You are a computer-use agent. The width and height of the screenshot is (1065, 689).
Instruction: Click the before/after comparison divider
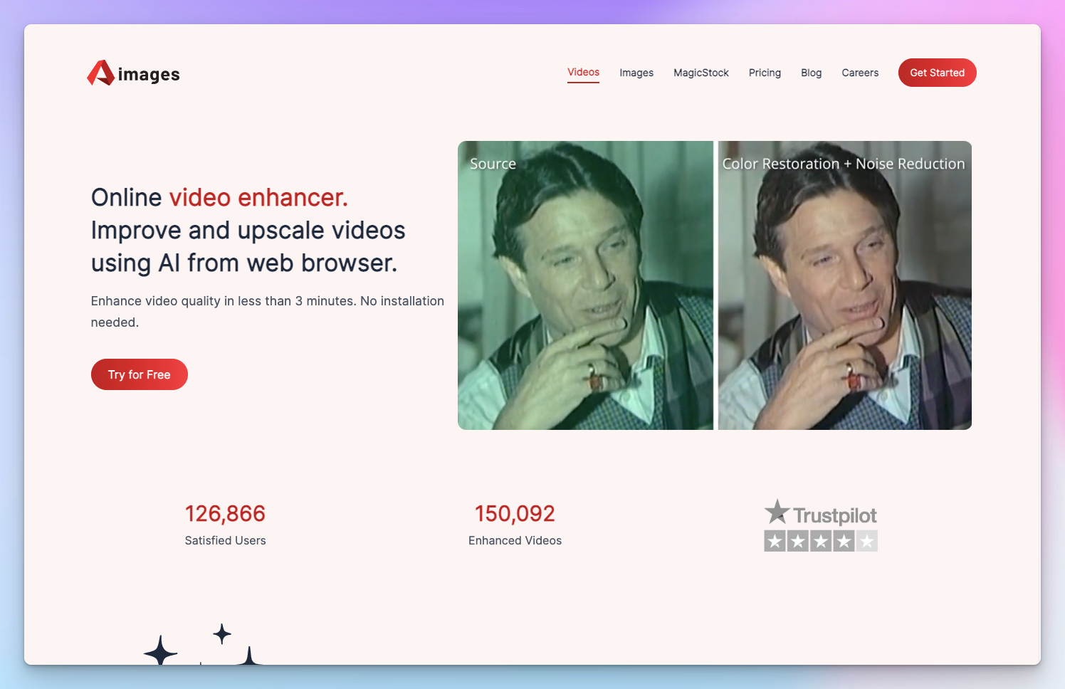pyautogui.click(x=715, y=285)
